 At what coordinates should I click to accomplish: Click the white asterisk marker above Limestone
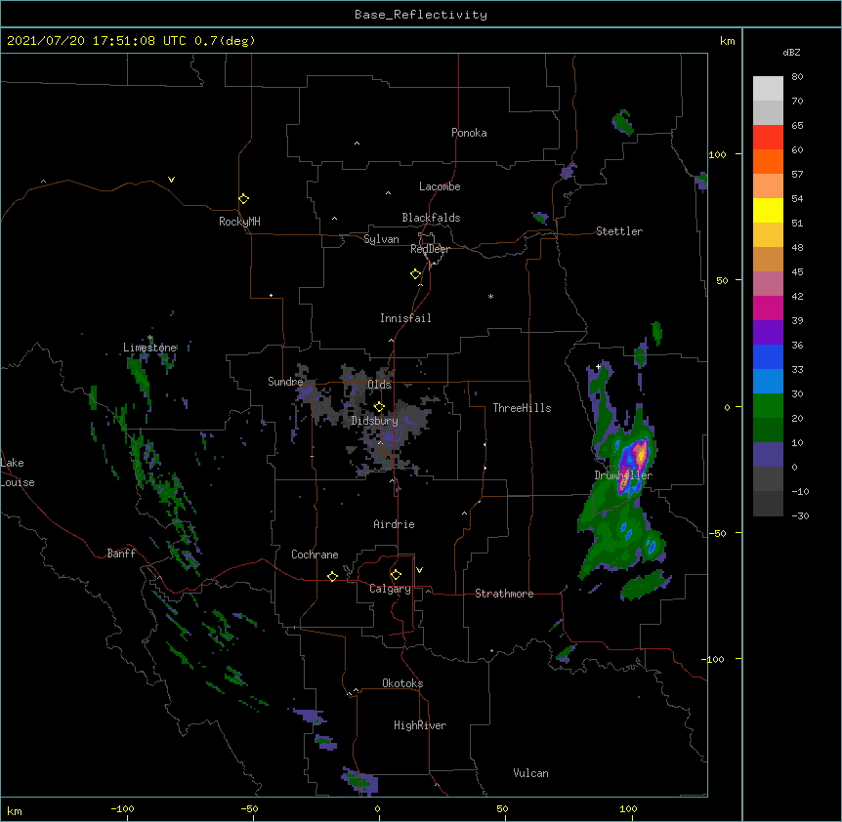150,338
